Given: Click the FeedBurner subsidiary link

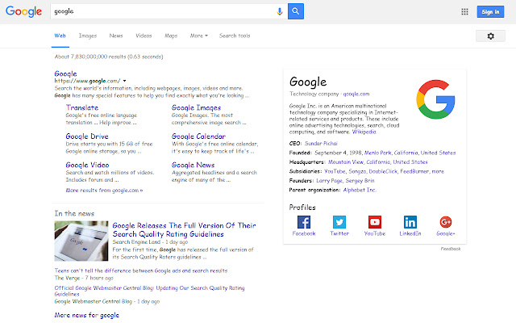Looking at the screenshot, I should (414, 171).
